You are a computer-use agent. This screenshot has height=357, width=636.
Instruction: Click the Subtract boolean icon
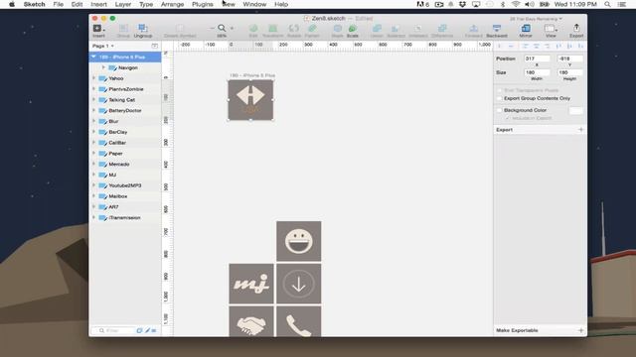396,29
